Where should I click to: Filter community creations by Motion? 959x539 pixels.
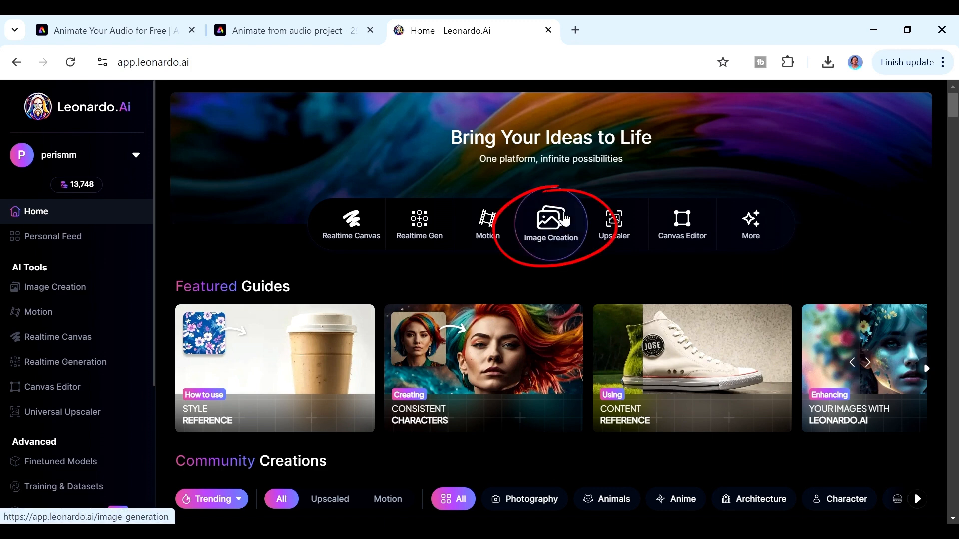pos(388,499)
